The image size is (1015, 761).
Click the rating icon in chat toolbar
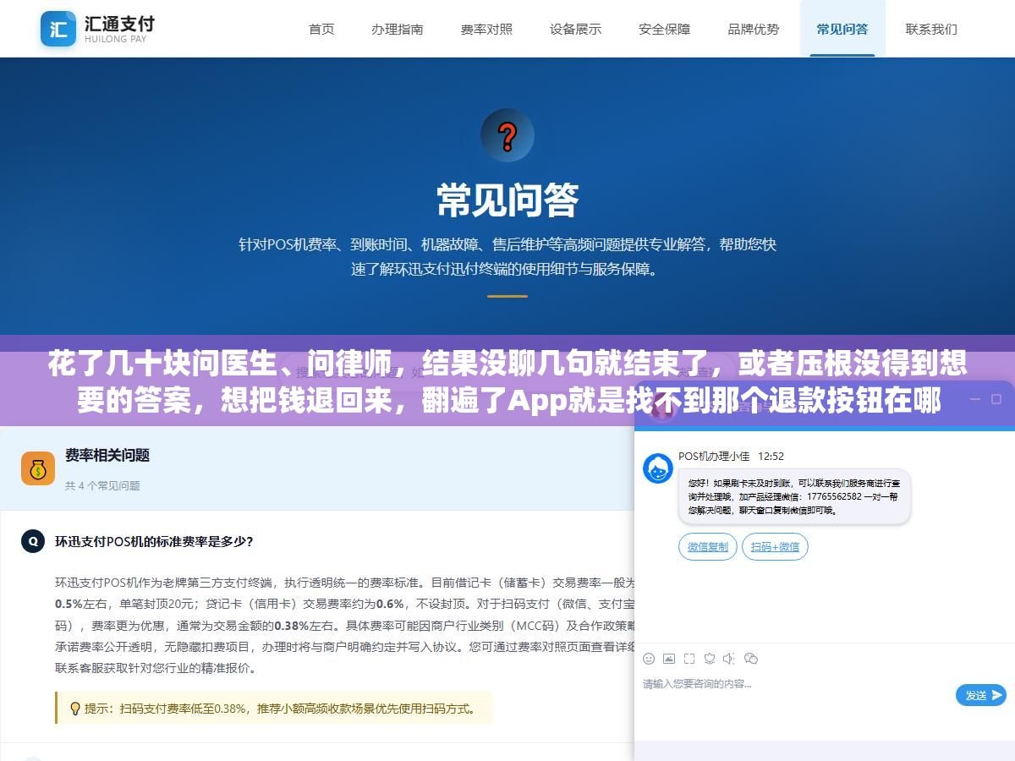tap(710, 659)
